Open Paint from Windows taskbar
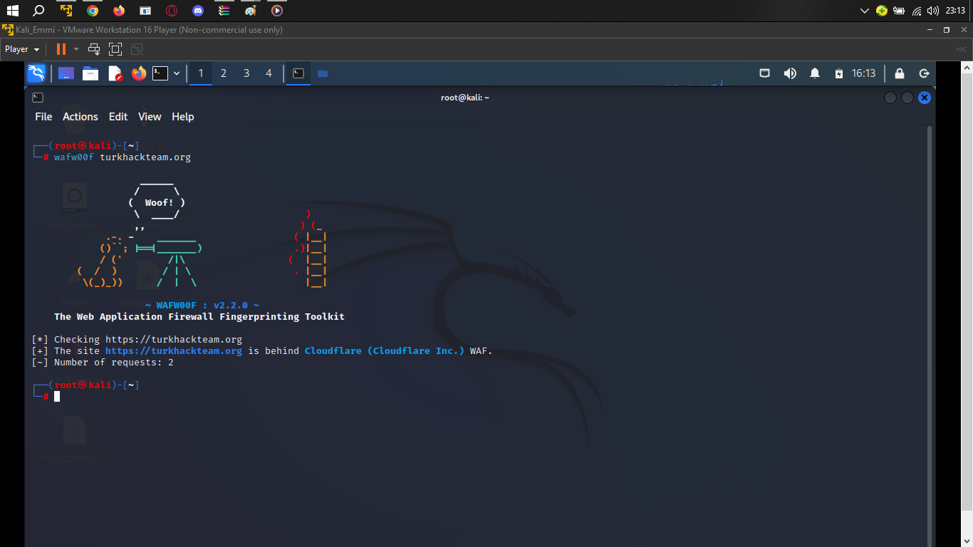This screenshot has height=547, width=973. (x=251, y=11)
